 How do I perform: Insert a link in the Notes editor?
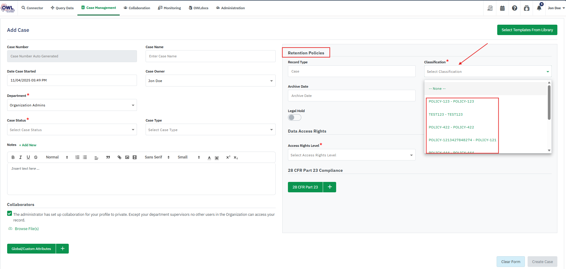[119, 157]
